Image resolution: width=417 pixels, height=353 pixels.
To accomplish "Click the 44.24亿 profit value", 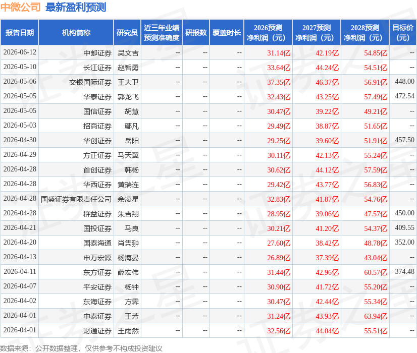I will (327, 68).
